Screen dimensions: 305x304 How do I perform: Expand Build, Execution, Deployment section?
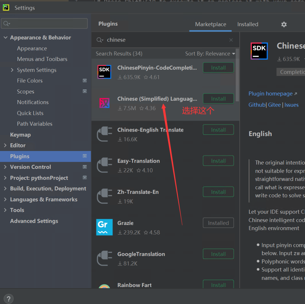click(5, 188)
